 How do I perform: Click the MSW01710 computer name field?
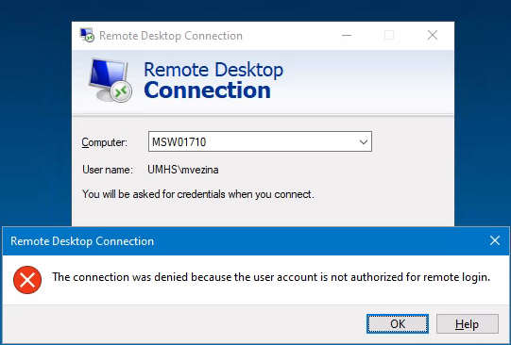(260, 141)
